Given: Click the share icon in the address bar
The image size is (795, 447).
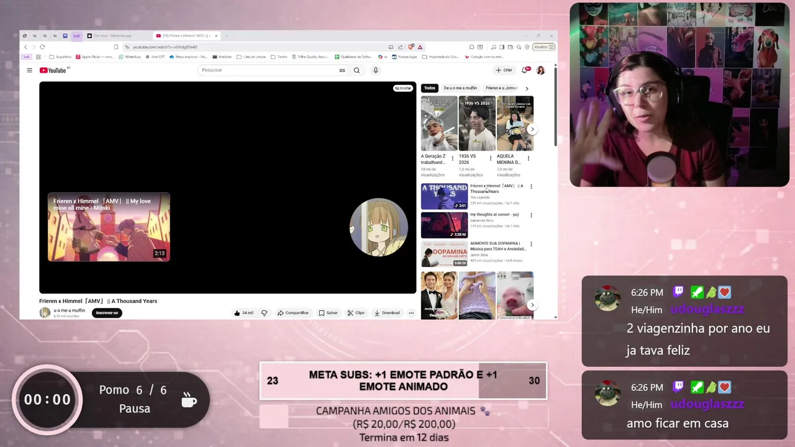Looking at the screenshot, I should 401,47.
